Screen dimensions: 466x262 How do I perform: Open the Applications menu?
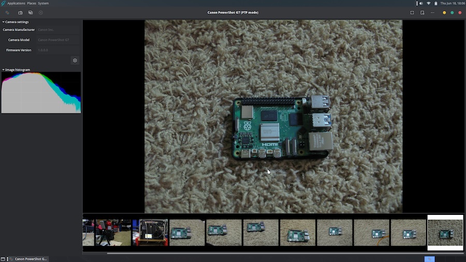(16, 3)
